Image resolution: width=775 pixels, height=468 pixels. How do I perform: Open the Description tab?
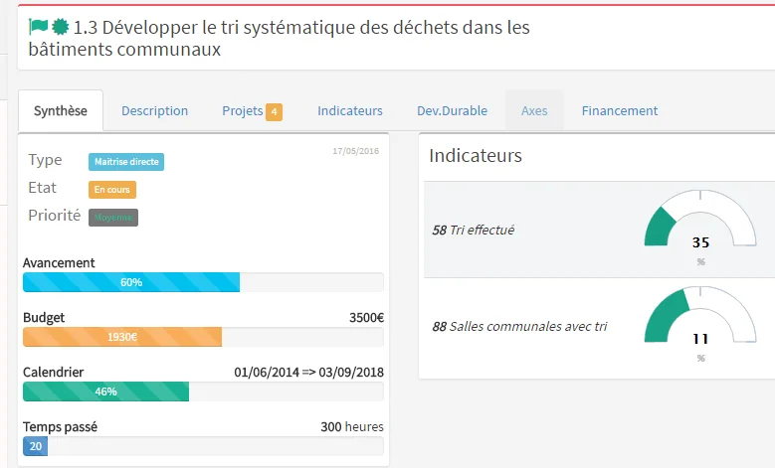[x=155, y=110]
